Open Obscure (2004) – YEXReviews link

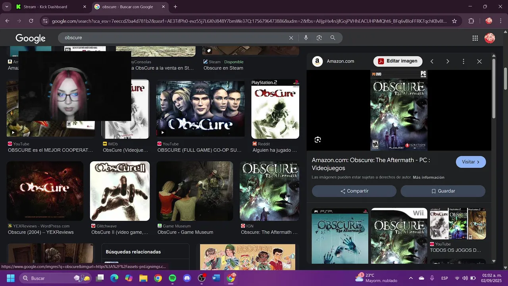(x=41, y=232)
